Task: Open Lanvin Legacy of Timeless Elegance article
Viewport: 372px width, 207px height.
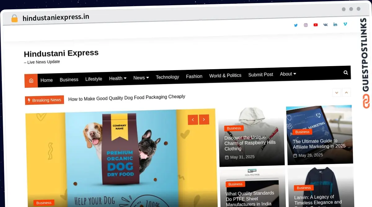Action: coord(318,200)
